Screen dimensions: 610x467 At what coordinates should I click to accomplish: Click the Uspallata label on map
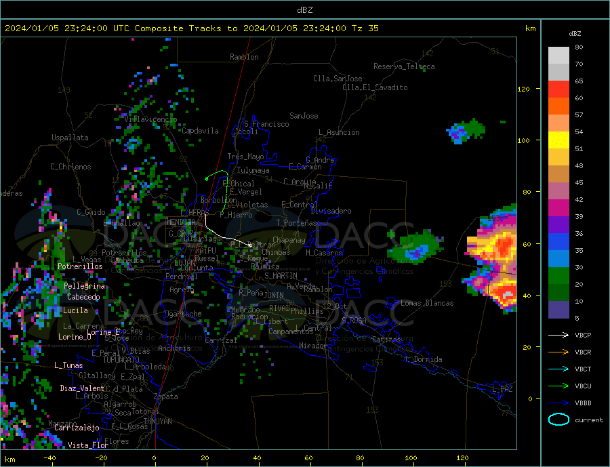70,138
